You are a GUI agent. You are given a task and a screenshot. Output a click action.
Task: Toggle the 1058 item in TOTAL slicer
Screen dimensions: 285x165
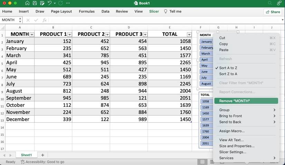click(x=206, y=101)
